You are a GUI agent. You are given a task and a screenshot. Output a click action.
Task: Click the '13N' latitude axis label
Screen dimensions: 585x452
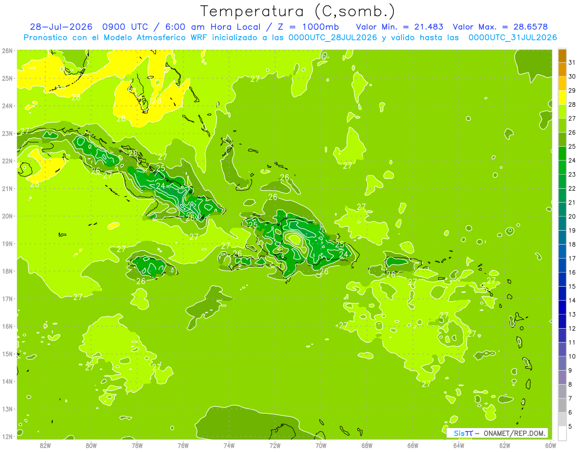[7, 409]
